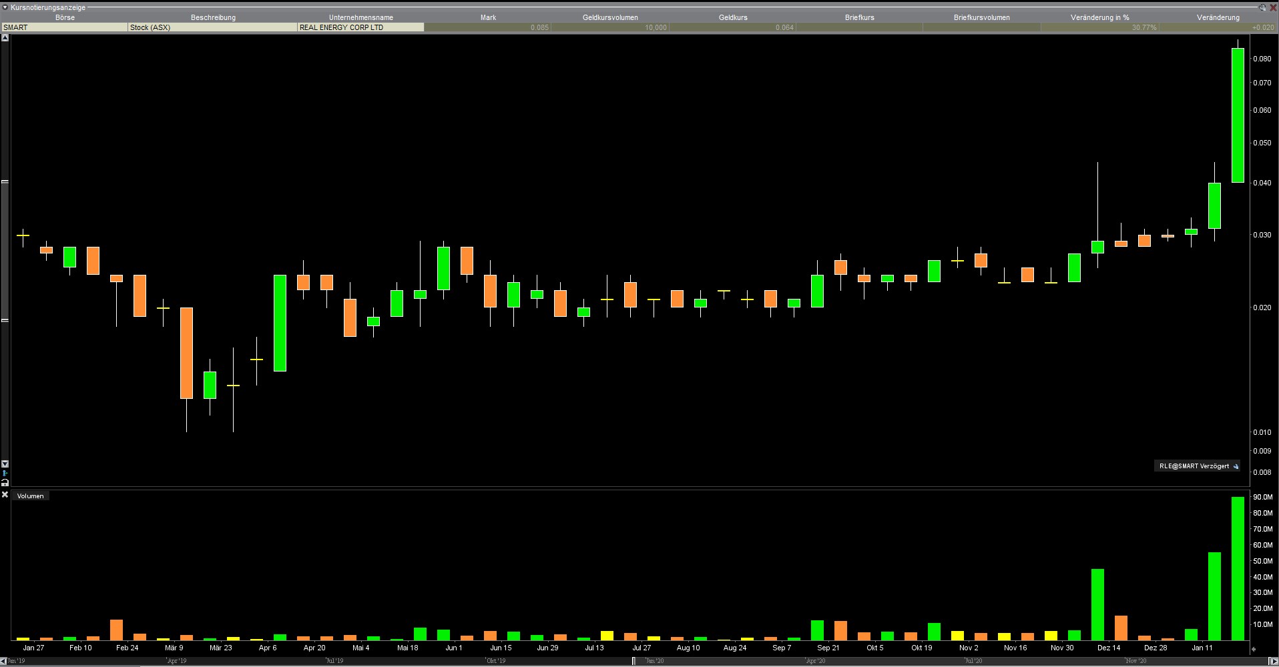This screenshot has height=667, width=1279.
Task: Click the icon beside Verzögert label
Action: [1236, 466]
